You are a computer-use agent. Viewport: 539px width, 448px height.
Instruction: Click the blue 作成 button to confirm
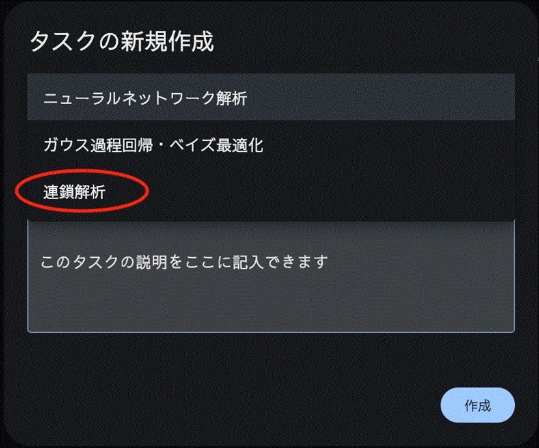point(477,406)
